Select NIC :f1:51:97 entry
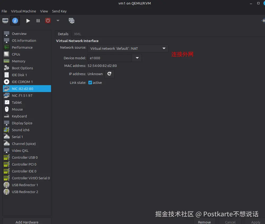This screenshot has width=265, height=224. pos(27,95)
